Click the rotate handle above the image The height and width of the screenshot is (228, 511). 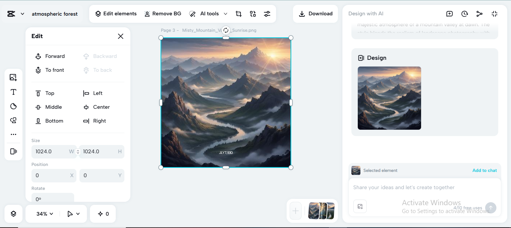(226, 30)
